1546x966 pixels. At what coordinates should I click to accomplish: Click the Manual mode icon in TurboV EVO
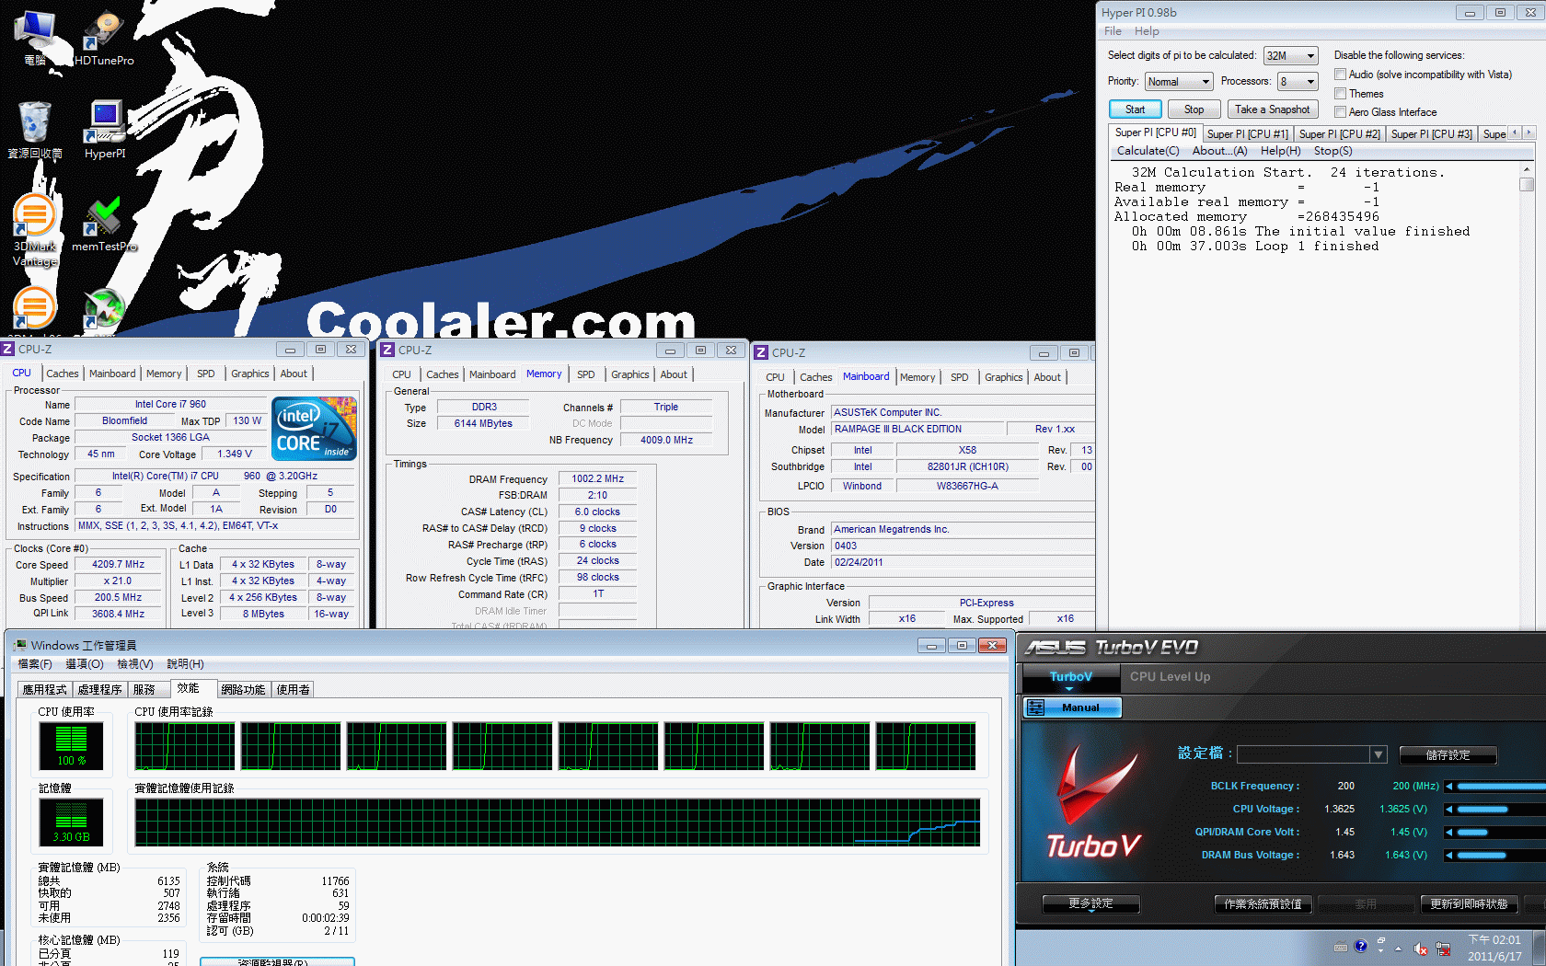[1035, 707]
